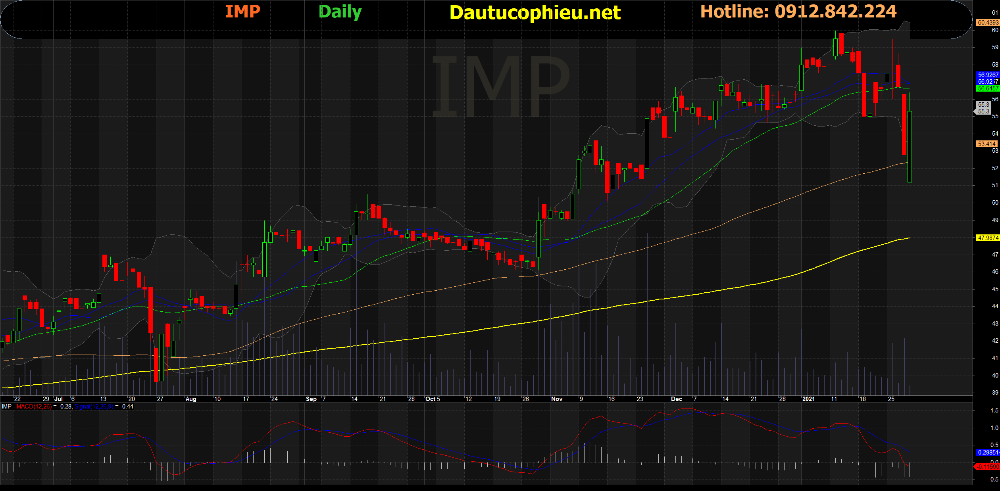Click the 2021 marker on date axis
1000x491 pixels.
808,399
